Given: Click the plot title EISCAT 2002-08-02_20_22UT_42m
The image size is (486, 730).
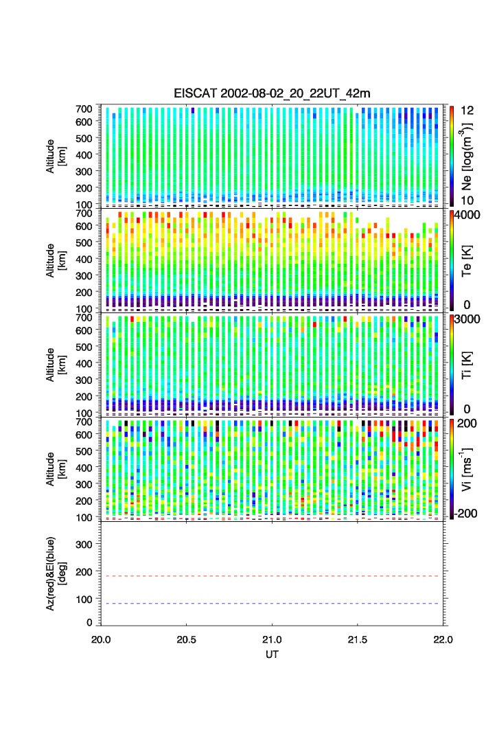Looking at the screenshot, I should (272, 94).
